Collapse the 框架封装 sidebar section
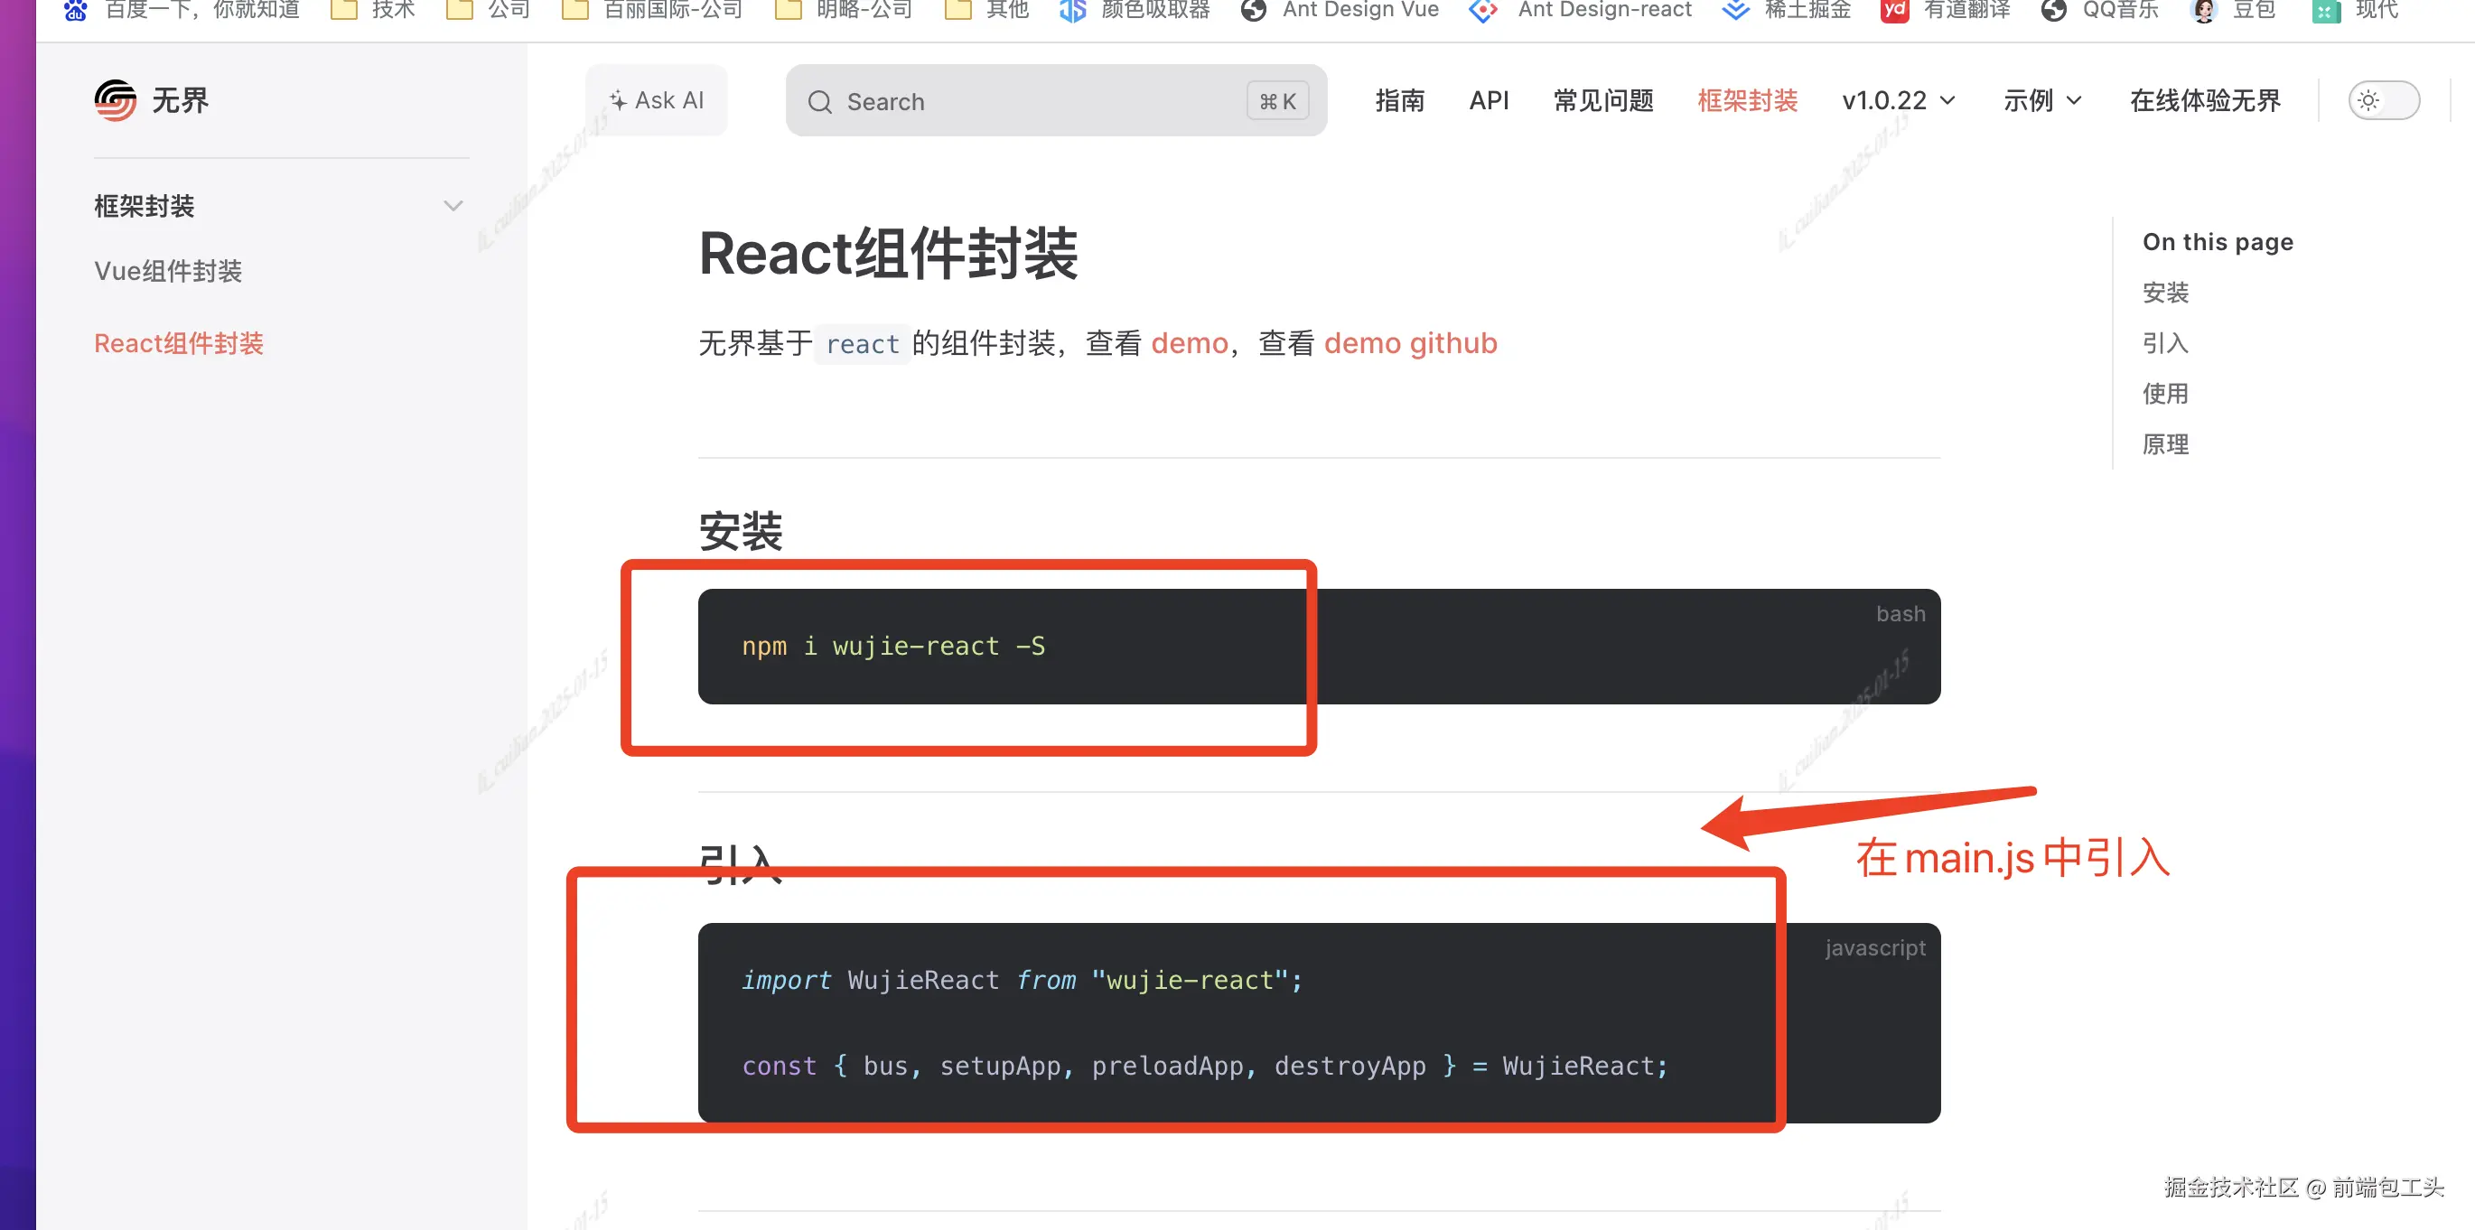The height and width of the screenshot is (1230, 2475). pyautogui.click(x=453, y=206)
